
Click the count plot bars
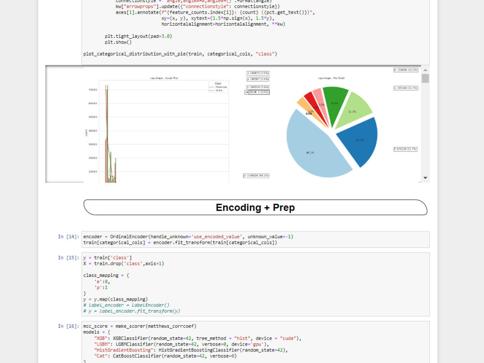pos(110,134)
